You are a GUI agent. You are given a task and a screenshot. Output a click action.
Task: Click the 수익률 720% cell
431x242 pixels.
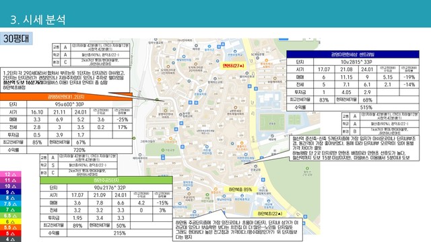coord(79,150)
